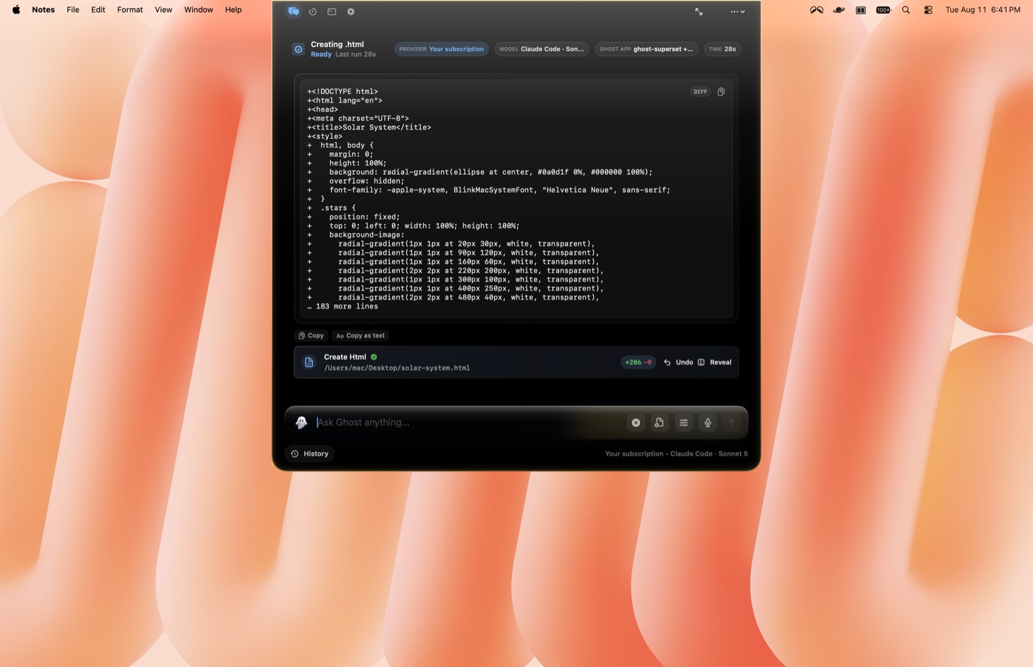Click the Your subscription - Claude Code footer text
This screenshot has width=1033, height=667.
(x=676, y=453)
